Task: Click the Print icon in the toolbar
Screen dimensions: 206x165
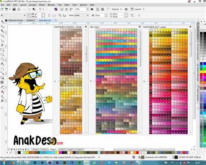Action: click(x=19, y=9)
